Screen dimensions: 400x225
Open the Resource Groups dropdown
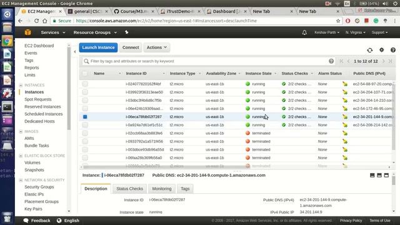[x=95, y=32]
